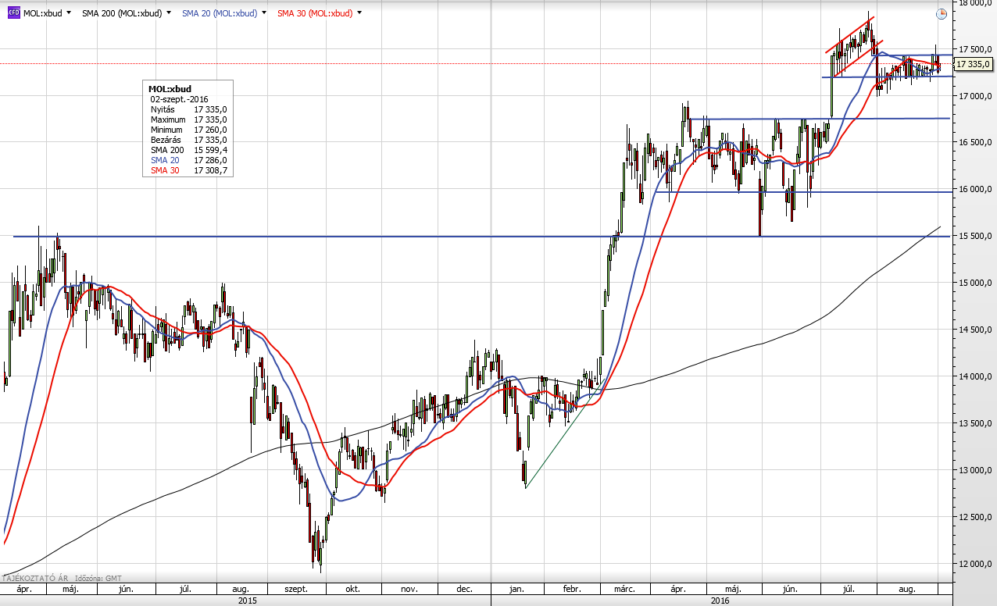The height and width of the screenshot is (606, 997).
Task: Click the 15 000,0 price axis label
Action: 976,283
